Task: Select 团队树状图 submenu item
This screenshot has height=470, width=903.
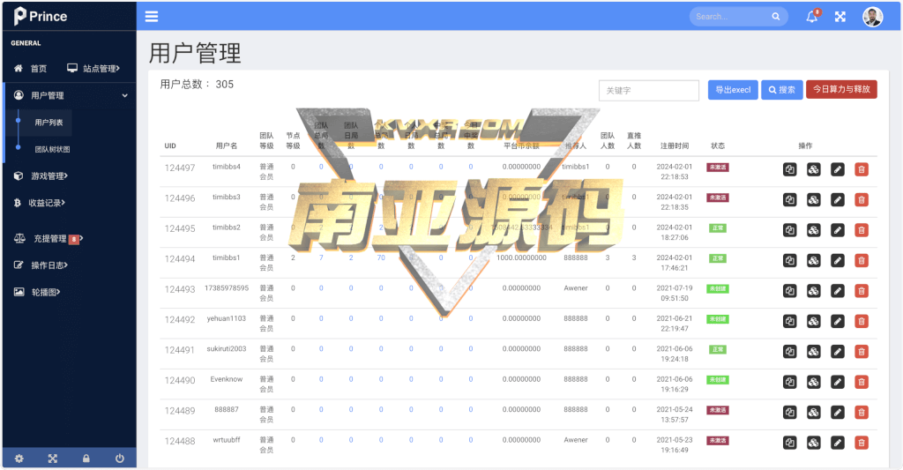Action: coord(52,149)
